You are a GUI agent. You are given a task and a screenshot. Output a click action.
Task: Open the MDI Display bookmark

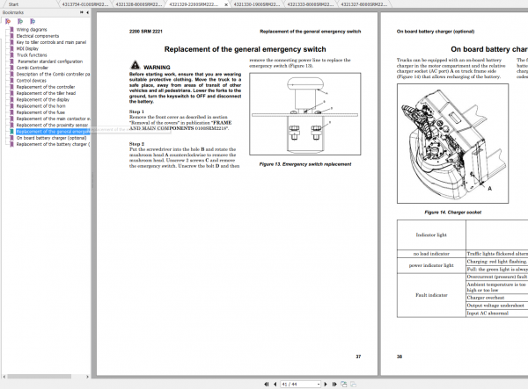point(27,48)
